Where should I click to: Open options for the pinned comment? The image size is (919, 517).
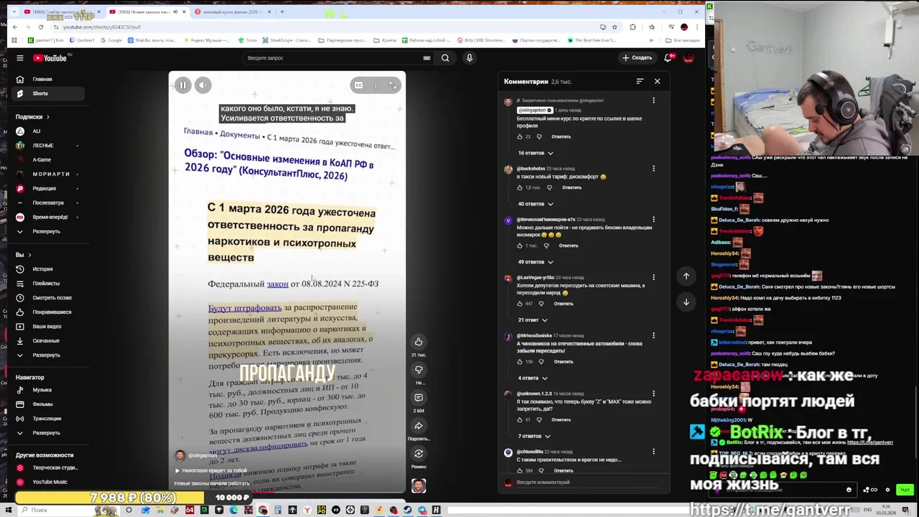coord(653,101)
